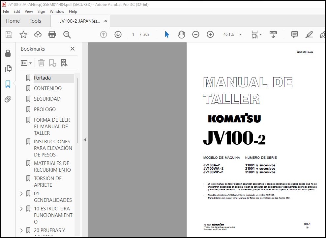Viewport: 326px width, 238px height.
Task: Click the Save file icon
Action: 9,35
